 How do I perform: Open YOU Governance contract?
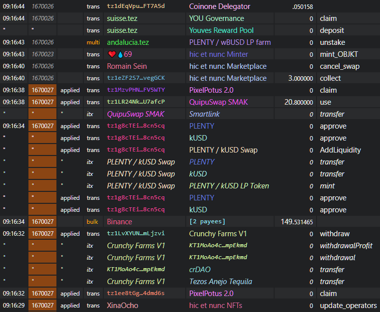(x=216, y=18)
